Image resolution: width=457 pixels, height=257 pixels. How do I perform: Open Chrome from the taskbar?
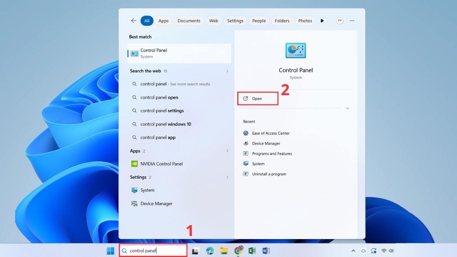click(x=238, y=251)
